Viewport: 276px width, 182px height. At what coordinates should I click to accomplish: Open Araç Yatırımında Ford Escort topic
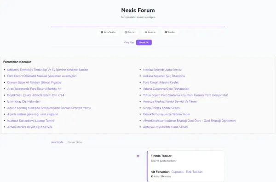34,89
